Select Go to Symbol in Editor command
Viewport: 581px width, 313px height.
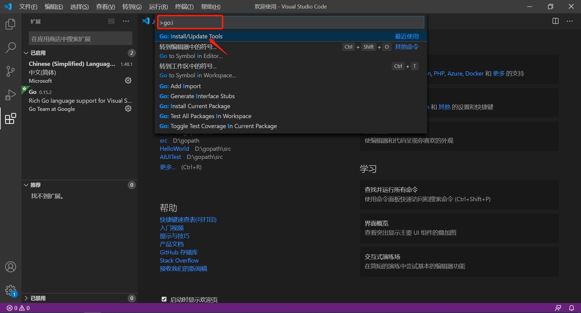pos(291,51)
